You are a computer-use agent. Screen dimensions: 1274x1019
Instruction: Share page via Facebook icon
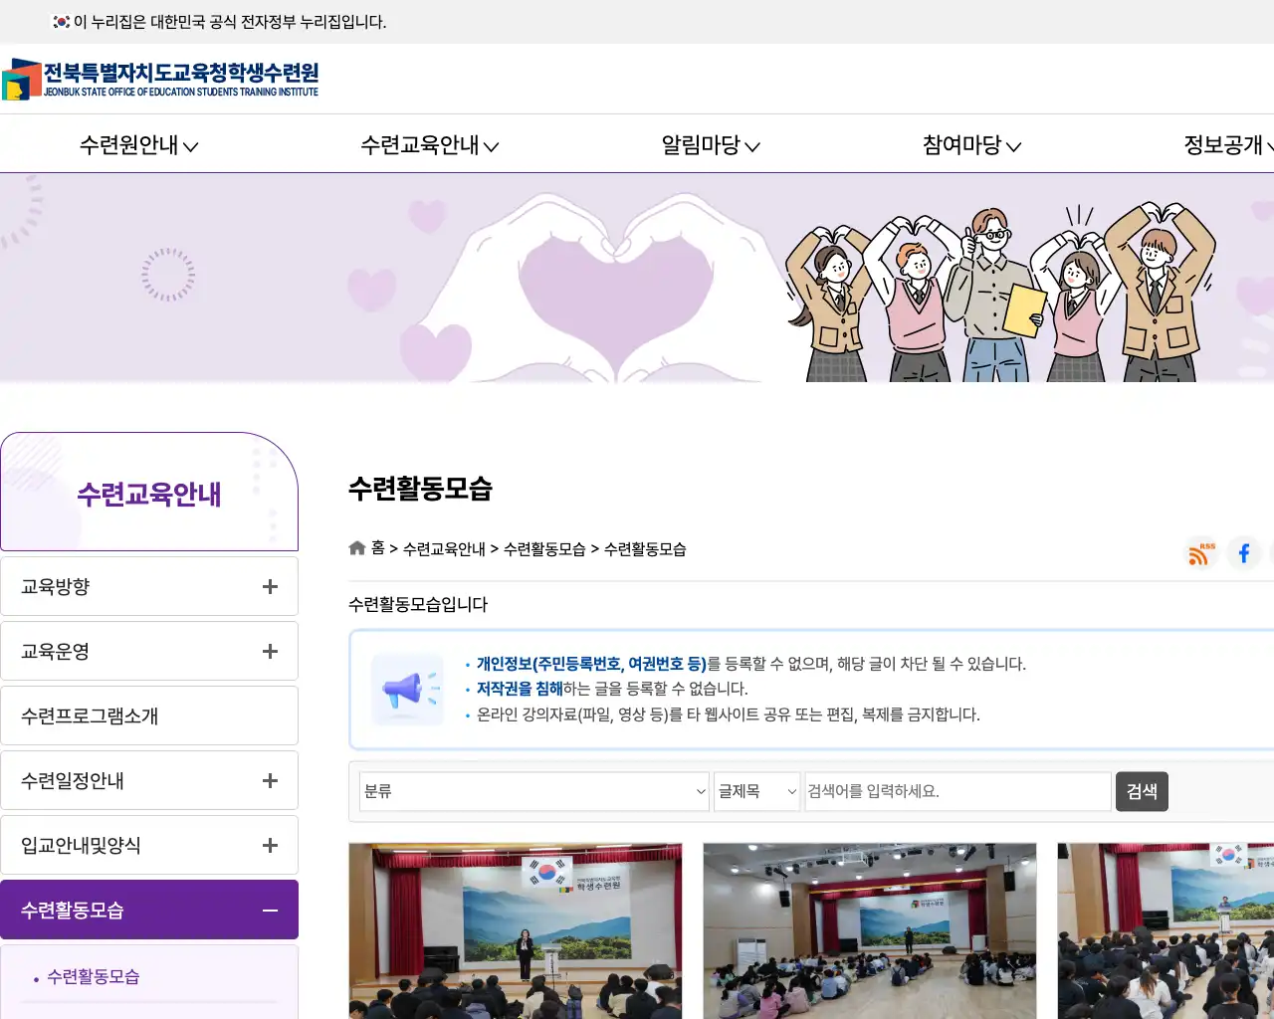coord(1244,553)
